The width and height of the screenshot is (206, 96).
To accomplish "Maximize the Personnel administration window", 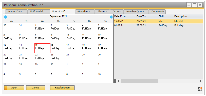I will point(194,5).
